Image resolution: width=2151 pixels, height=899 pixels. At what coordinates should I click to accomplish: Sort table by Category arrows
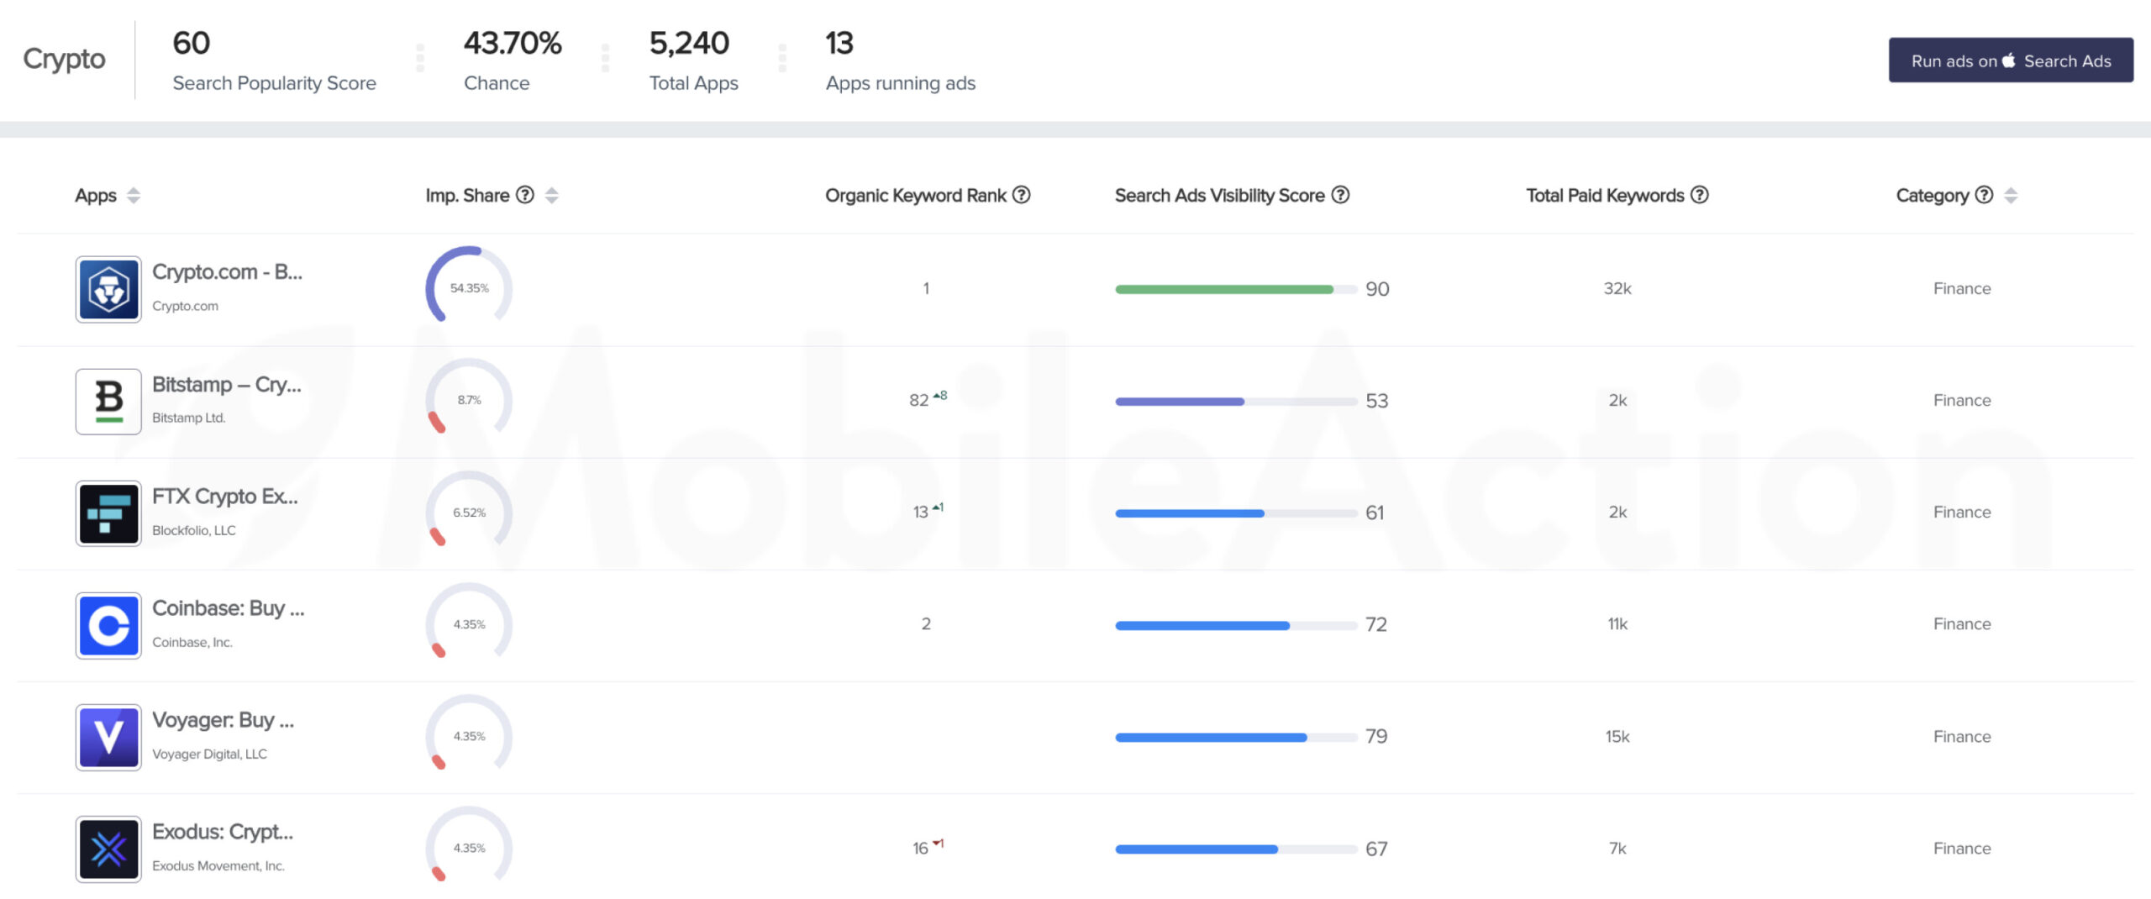(x=2011, y=196)
